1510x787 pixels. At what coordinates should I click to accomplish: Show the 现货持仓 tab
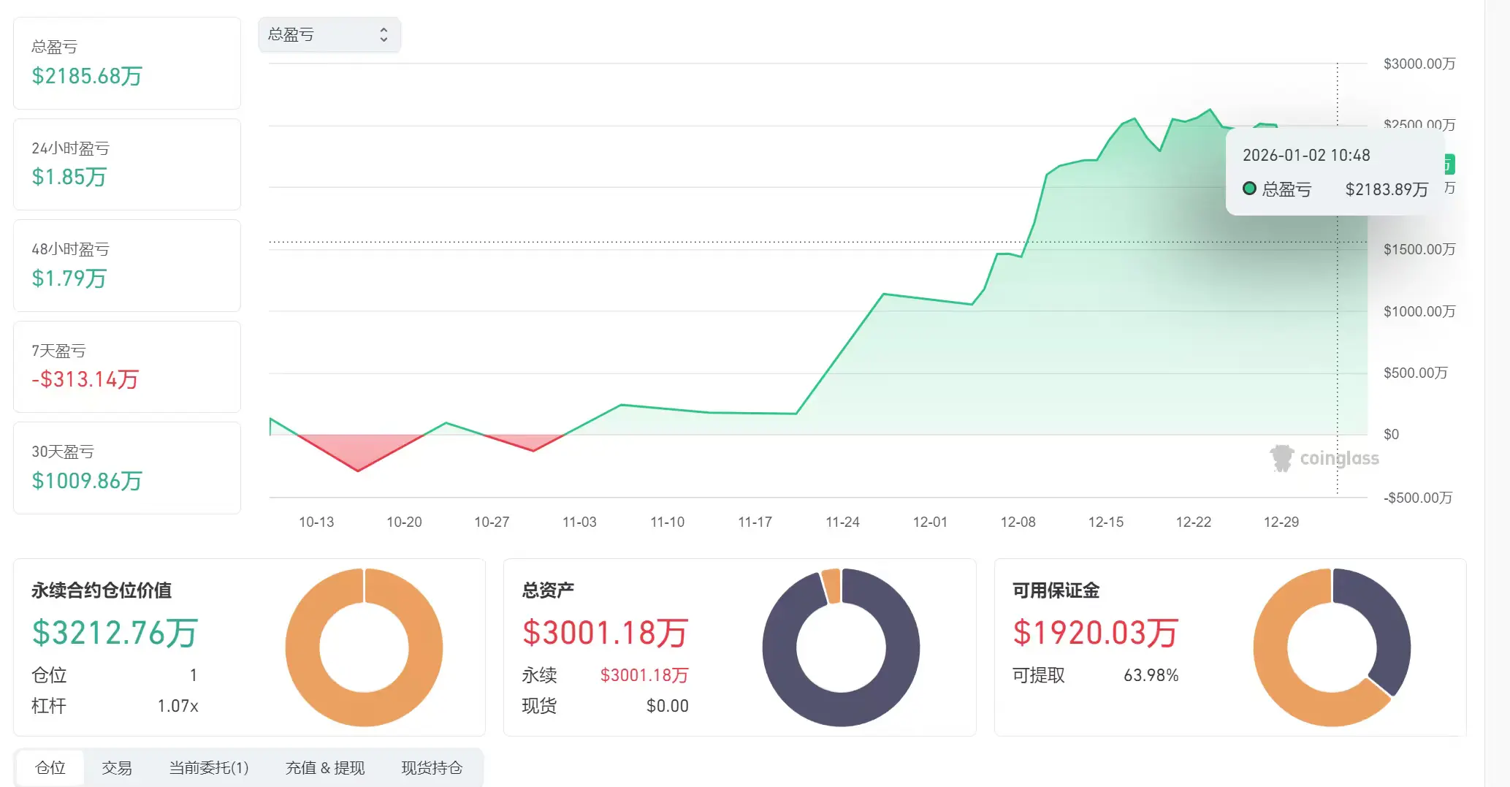click(432, 767)
